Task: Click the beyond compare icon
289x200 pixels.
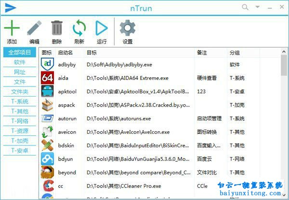Action: click(x=47, y=172)
